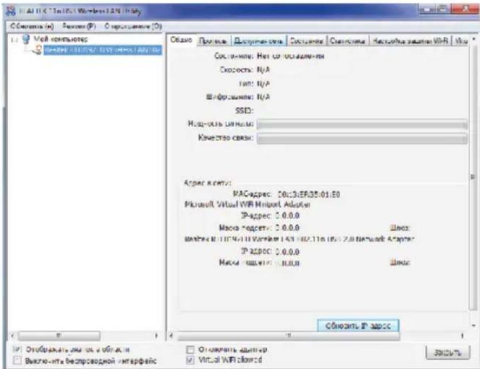This screenshot has width=480, height=369.
Task: Click the right panel scroll-left arrow
Action: tap(172, 335)
